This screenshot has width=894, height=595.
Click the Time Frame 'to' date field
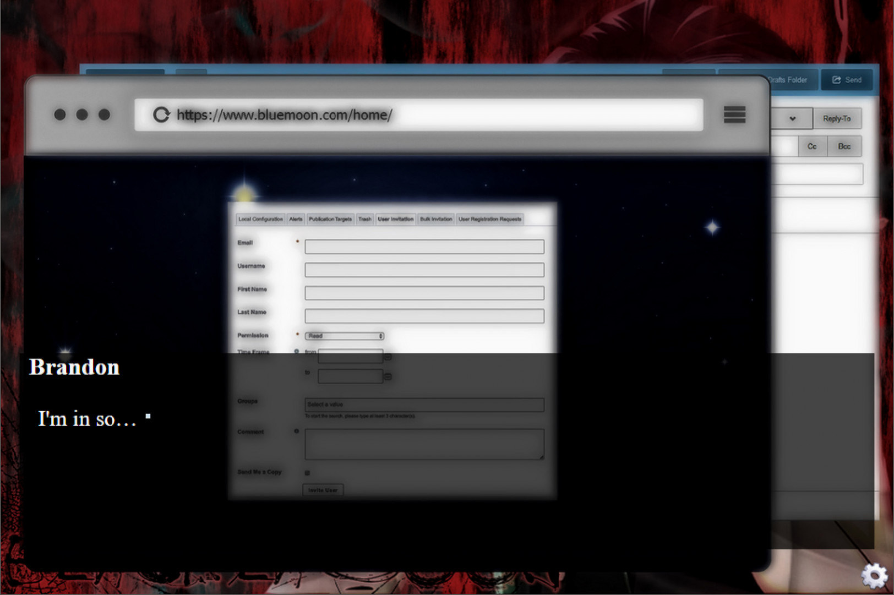(x=350, y=376)
